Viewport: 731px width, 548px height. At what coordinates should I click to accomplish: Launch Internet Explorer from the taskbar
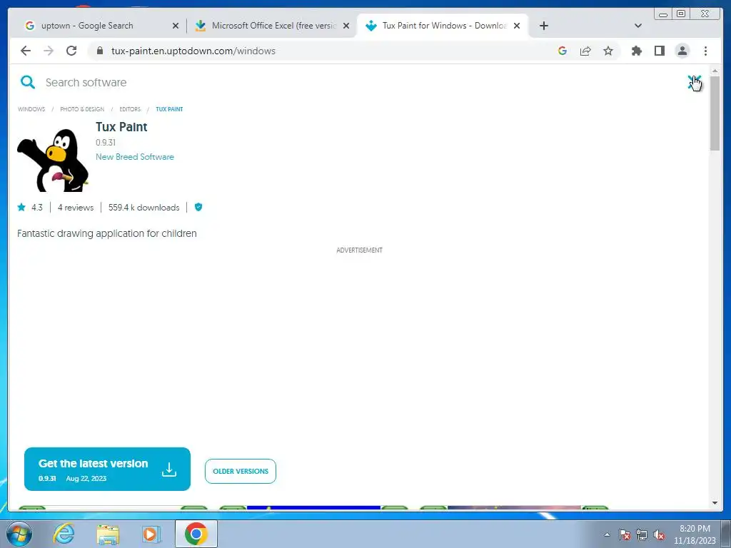click(64, 534)
